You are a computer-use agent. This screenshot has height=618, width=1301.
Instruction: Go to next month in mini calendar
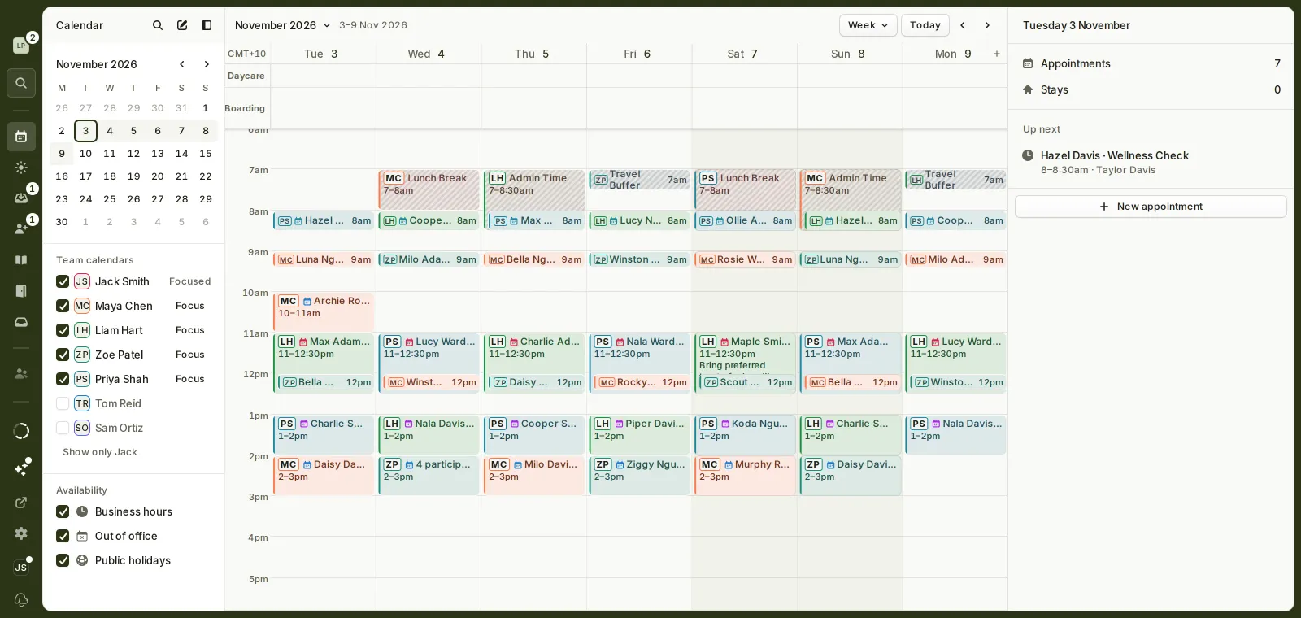tap(207, 64)
